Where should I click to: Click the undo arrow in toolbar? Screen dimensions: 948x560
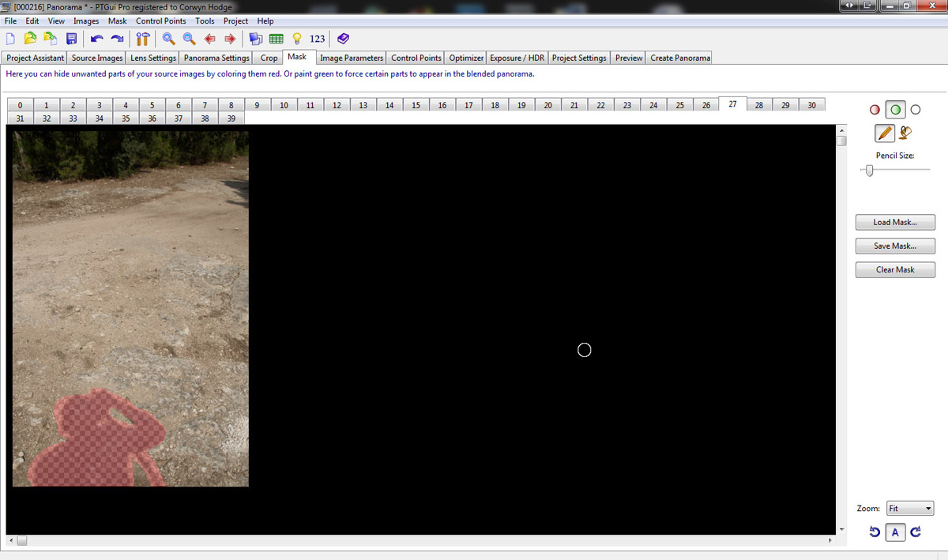pos(96,39)
